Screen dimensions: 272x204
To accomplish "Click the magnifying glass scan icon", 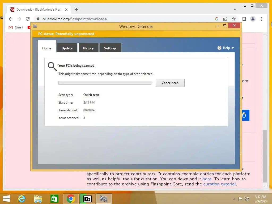I will coord(52,66).
